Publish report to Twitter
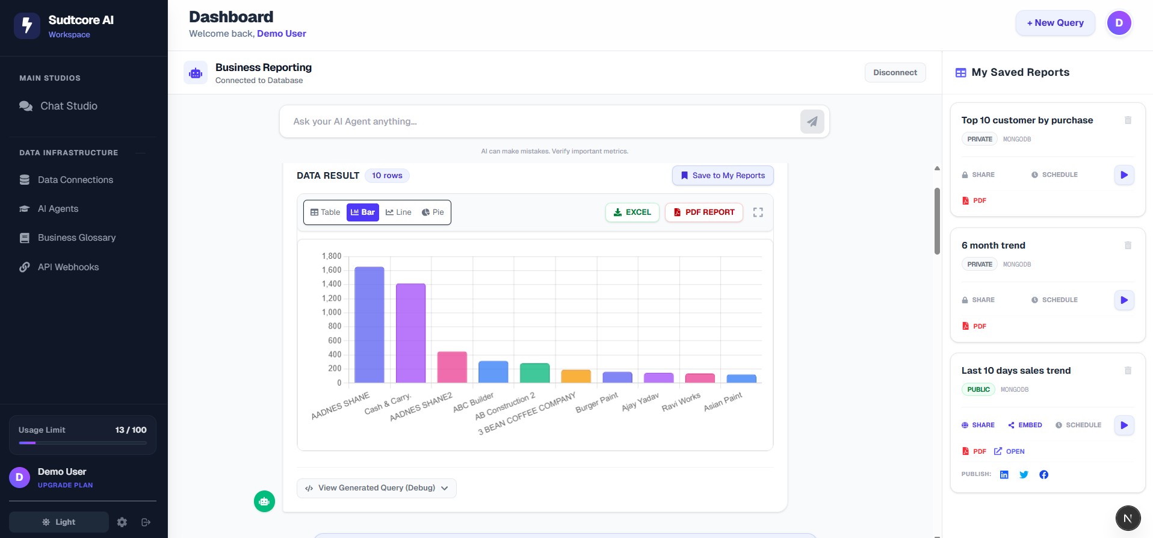Screen dimensions: 1153x538 pyautogui.click(x=1024, y=475)
